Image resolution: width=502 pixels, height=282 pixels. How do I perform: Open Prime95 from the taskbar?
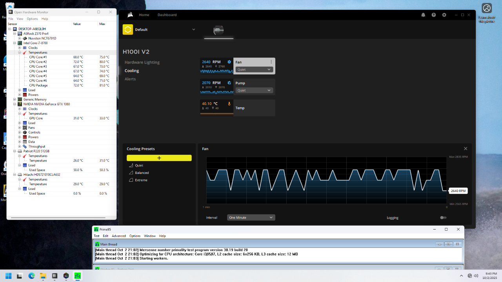click(78, 276)
